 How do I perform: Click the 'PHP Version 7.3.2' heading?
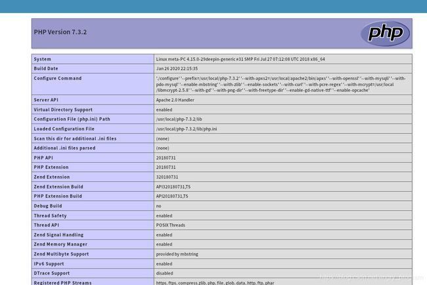[x=60, y=32]
